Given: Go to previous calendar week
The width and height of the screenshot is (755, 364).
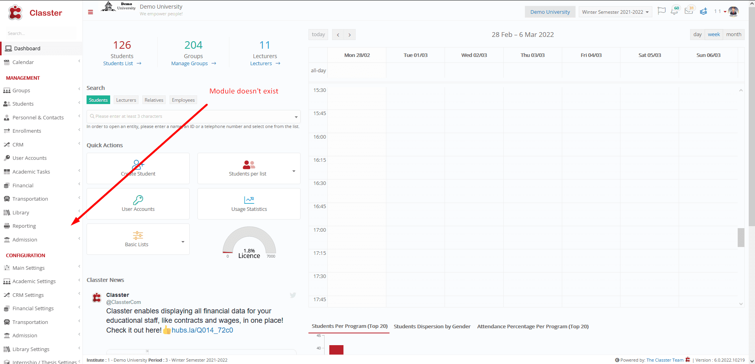Looking at the screenshot, I should click(x=338, y=35).
